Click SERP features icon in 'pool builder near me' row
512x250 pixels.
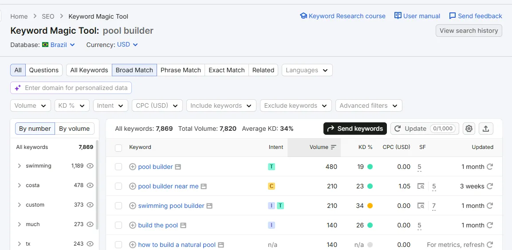click(x=421, y=186)
